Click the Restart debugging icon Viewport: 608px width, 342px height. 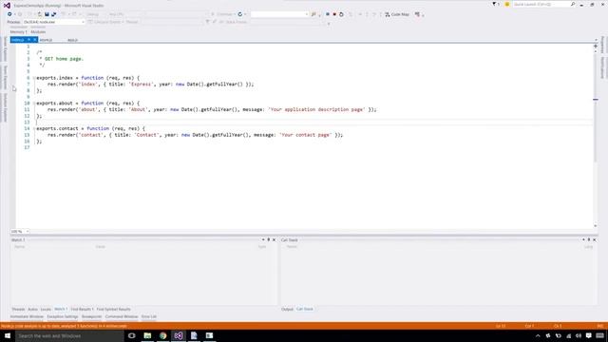point(341,14)
